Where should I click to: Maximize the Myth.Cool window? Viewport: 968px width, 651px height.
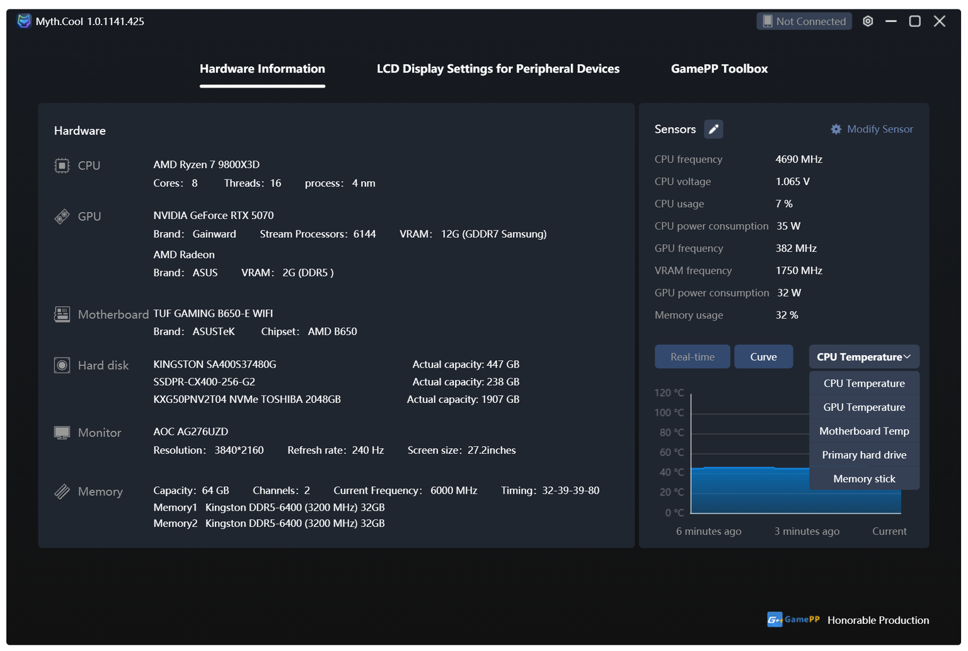(x=915, y=21)
